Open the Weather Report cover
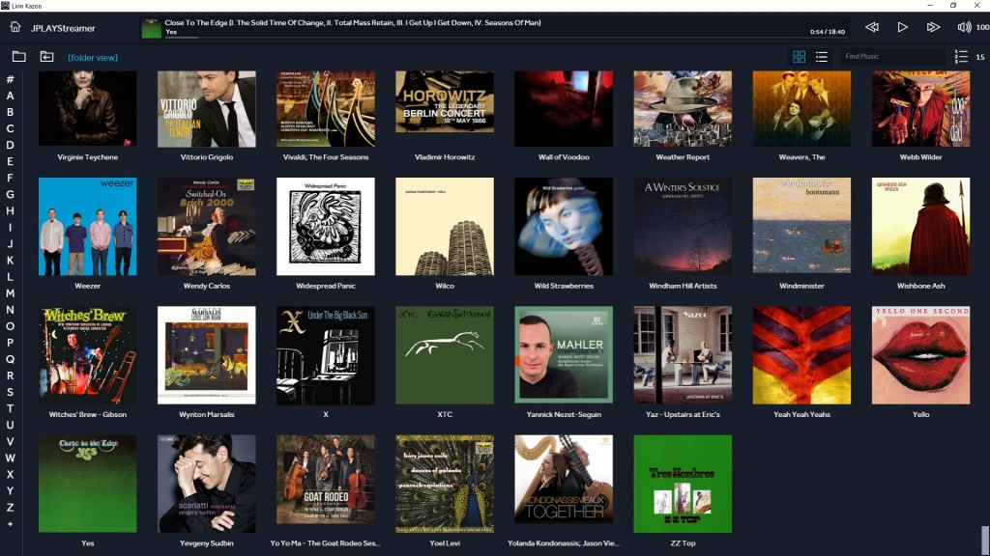Image resolution: width=990 pixels, height=556 pixels. pos(683,108)
